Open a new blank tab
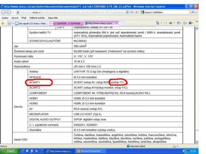Screen dimensions: 206x154 coord(122,23)
